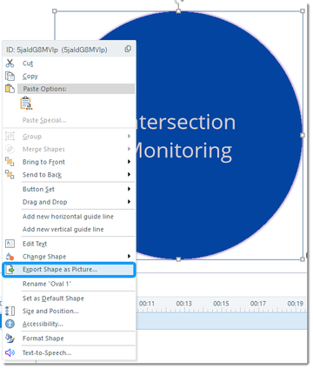Viewport: 313px width, 369px height.
Task: Select Rename 'Oval 1' entry
Action: (69, 284)
